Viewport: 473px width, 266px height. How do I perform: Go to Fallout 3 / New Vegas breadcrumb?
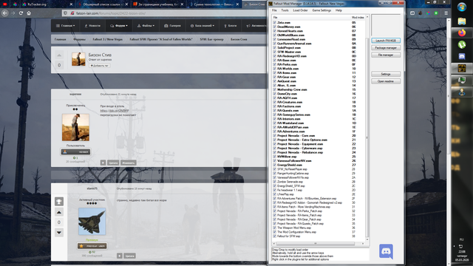(x=107, y=39)
